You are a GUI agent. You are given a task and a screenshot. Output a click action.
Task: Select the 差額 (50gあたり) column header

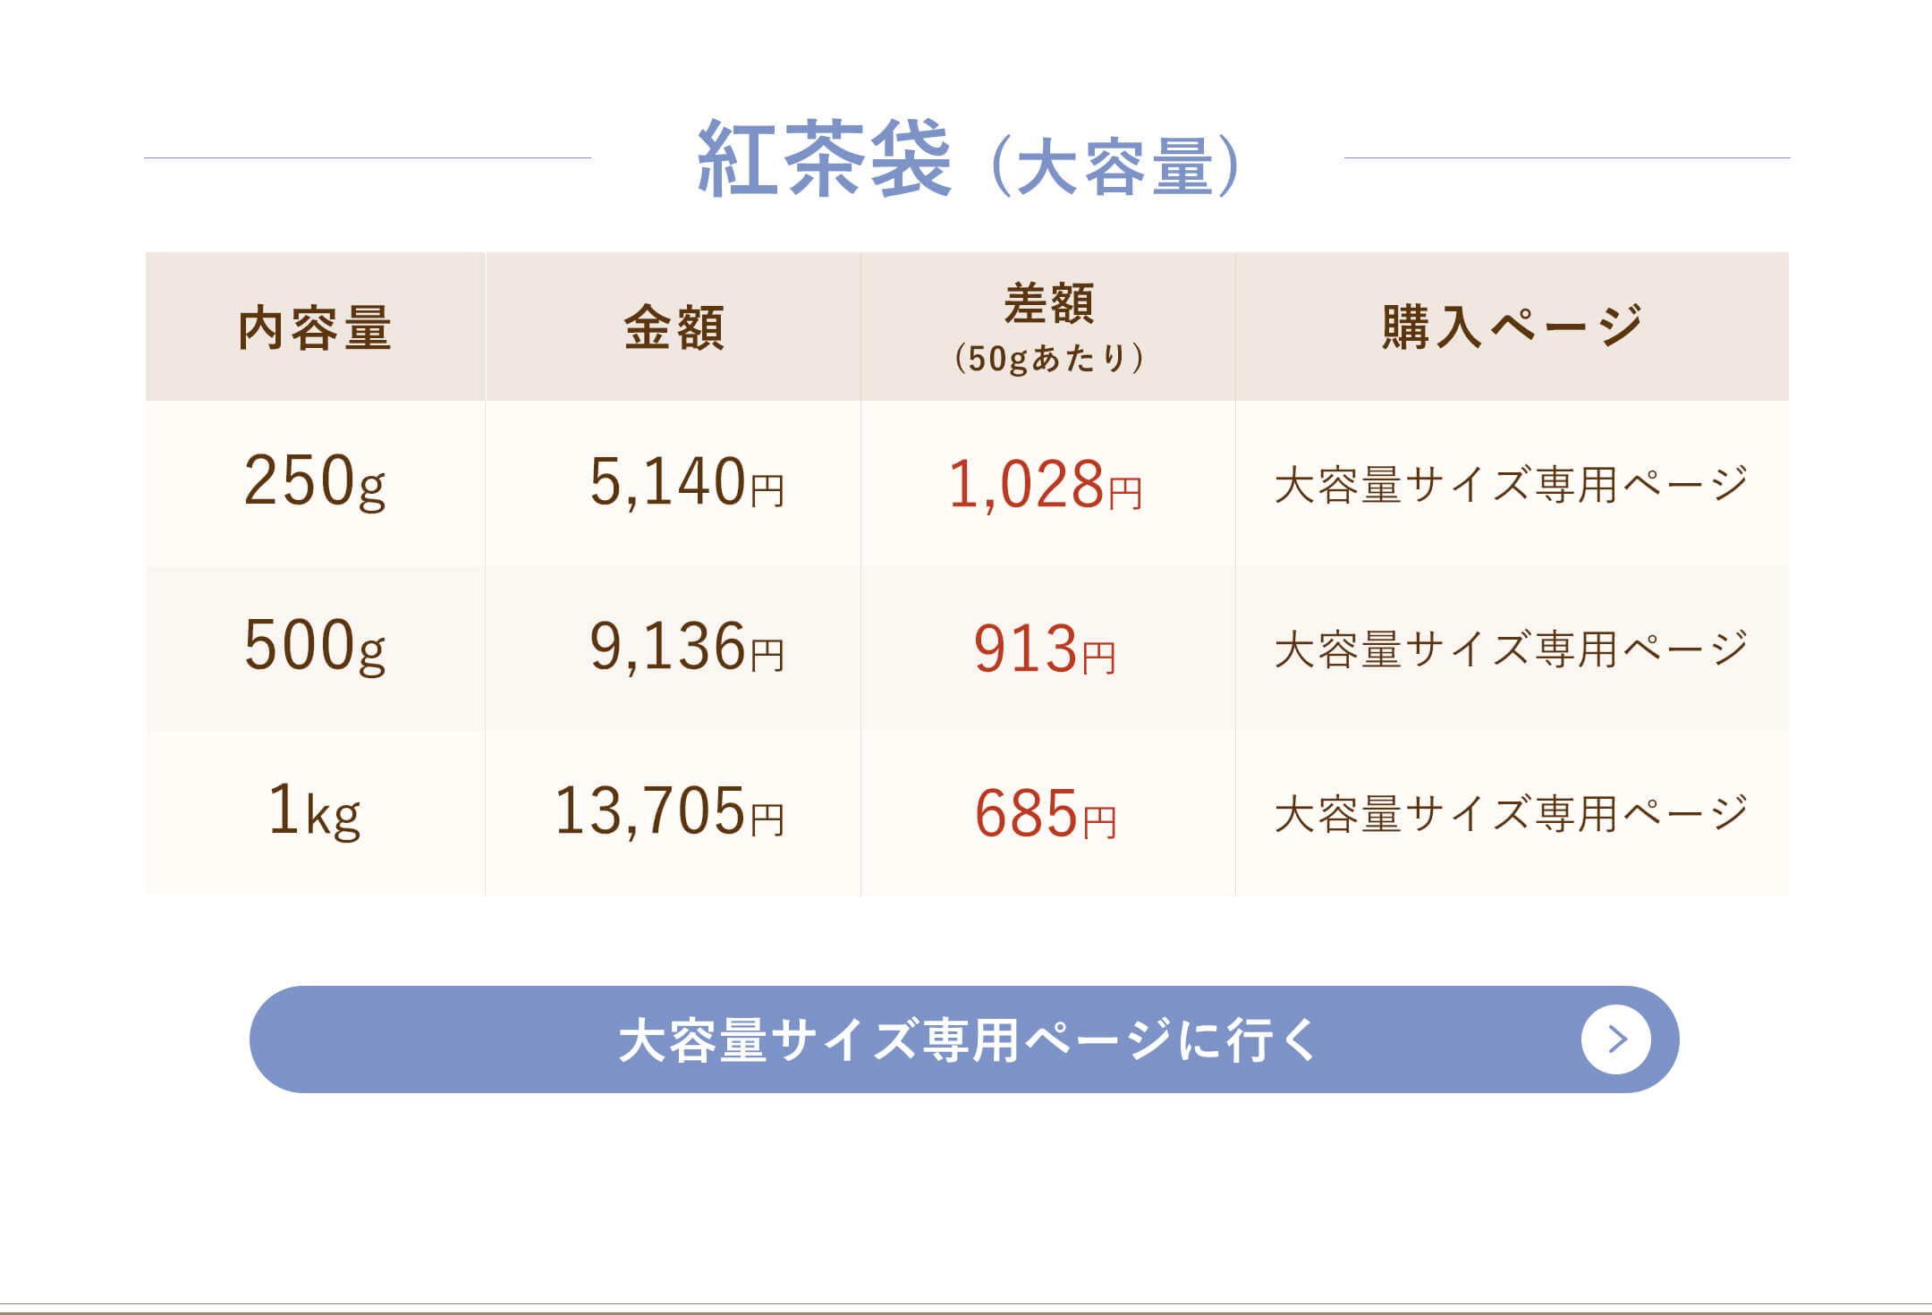point(1048,327)
